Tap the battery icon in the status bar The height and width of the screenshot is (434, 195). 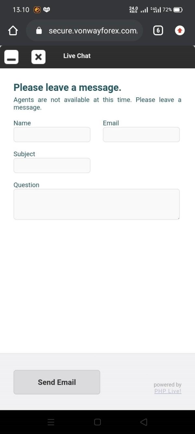[x=178, y=10]
